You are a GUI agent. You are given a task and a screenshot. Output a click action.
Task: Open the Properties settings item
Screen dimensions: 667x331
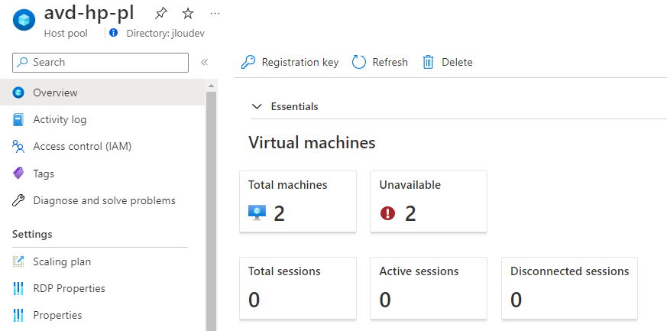(x=103, y=315)
